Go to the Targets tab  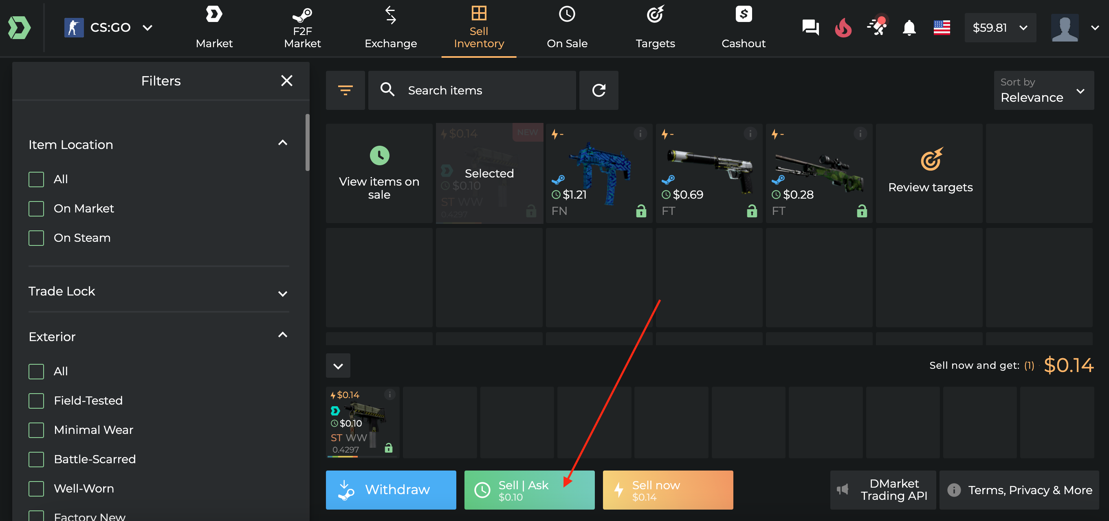coord(655,28)
